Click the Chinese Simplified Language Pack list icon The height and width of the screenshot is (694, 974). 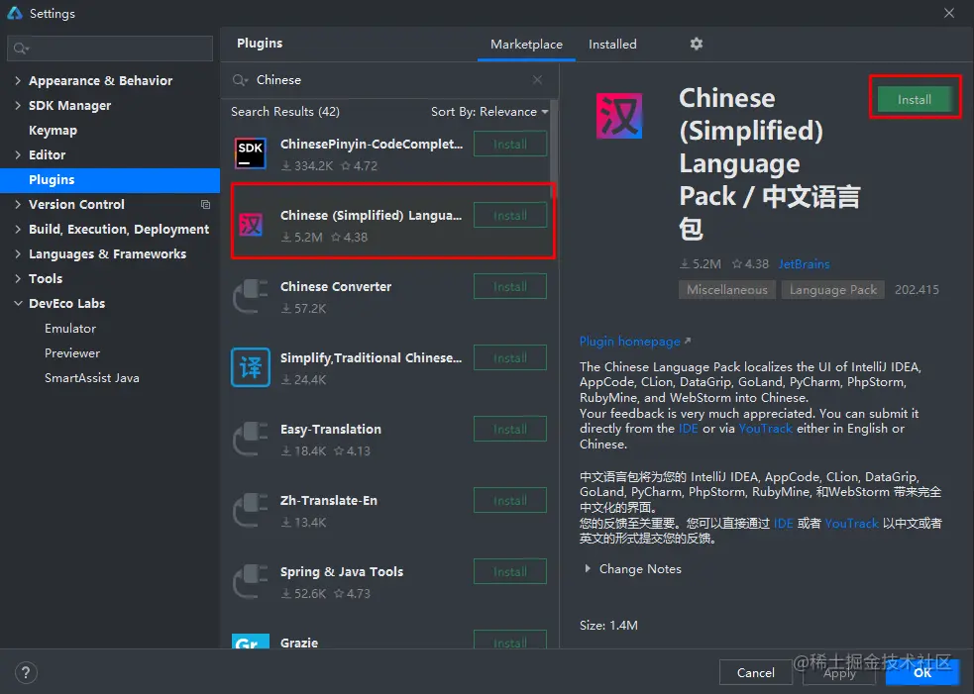[251, 225]
